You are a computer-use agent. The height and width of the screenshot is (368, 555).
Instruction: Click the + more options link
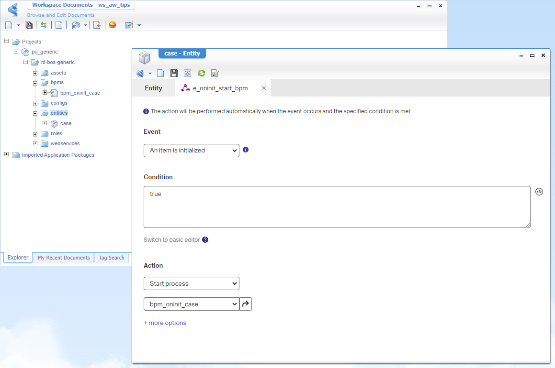pos(165,323)
